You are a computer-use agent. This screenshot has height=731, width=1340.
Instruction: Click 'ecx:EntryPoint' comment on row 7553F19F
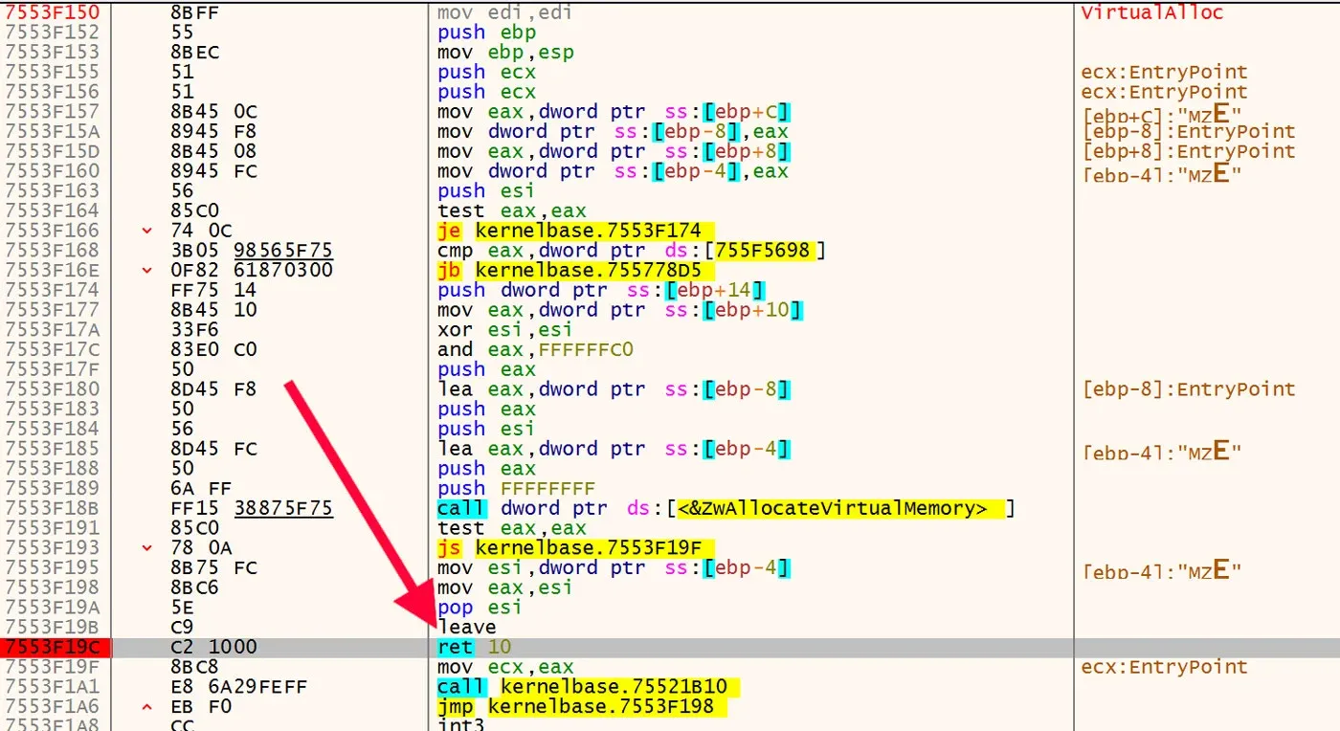tap(1164, 667)
